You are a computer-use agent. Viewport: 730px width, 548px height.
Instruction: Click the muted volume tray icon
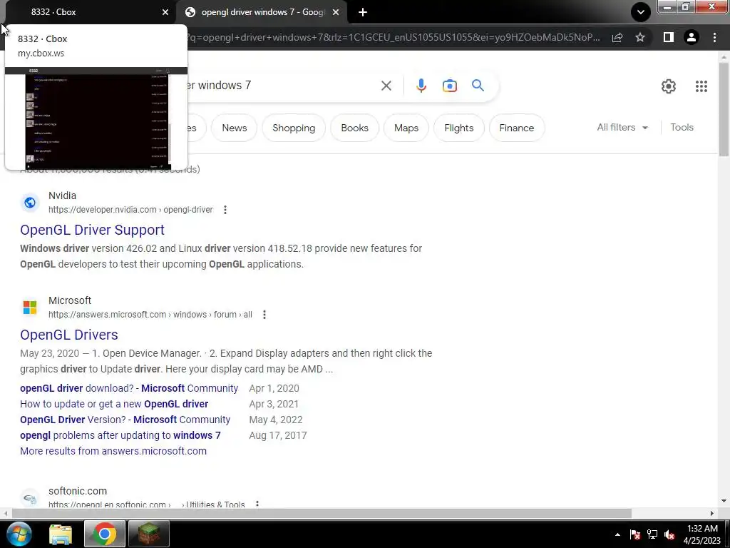pyautogui.click(x=669, y=534)
